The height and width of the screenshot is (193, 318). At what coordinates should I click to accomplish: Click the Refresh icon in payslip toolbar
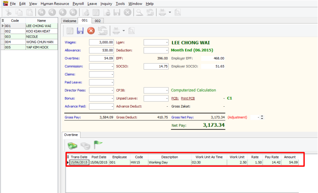tap(103, 30)
